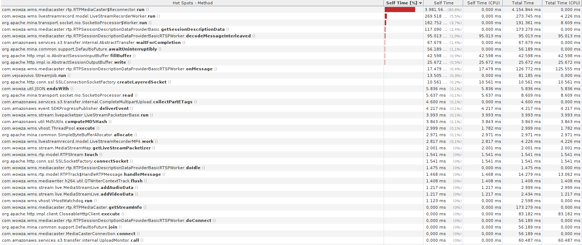The height and width of the screenshot is (245, 582).
Task: Select UploadMonitor.call method row
Action: [x=291, y=240]
